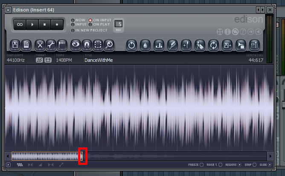Image resolution: width=285 pixels, height=176 pixels.
Task: Click the Slice/claw machine tool
Action: pos(200,45)
